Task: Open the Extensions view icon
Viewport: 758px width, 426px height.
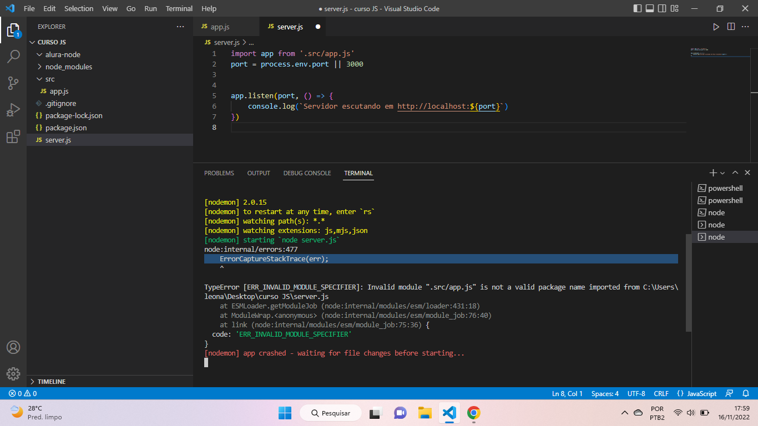Action: (13, 136)
